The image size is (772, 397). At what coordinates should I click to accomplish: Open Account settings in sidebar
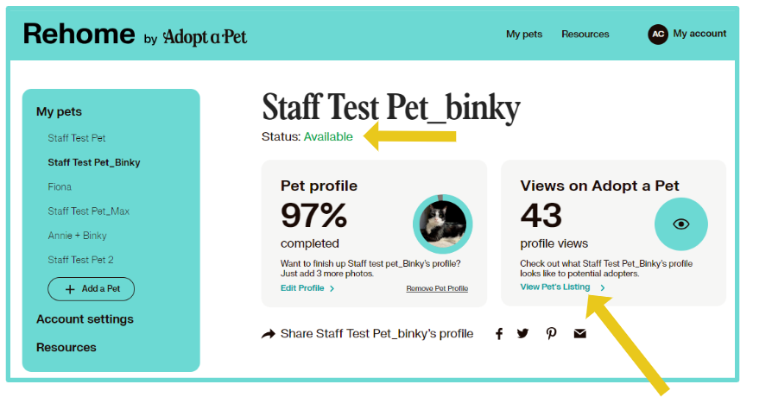[85, 319]
